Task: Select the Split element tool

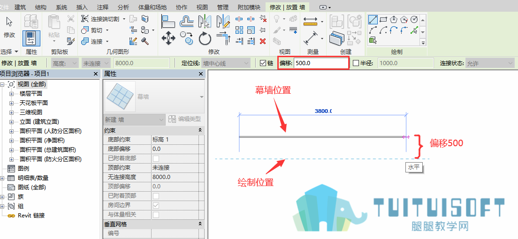Action: (239, 19)
